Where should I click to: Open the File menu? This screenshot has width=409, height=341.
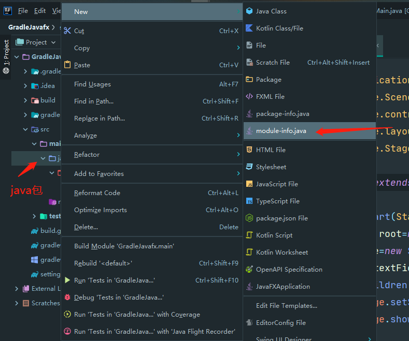tap(23, 11)
